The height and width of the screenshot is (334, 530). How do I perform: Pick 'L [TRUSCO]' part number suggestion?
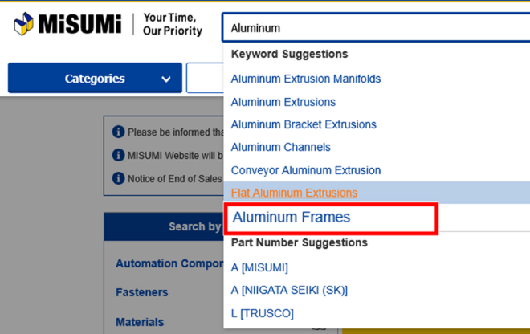[x=263, y=313]
